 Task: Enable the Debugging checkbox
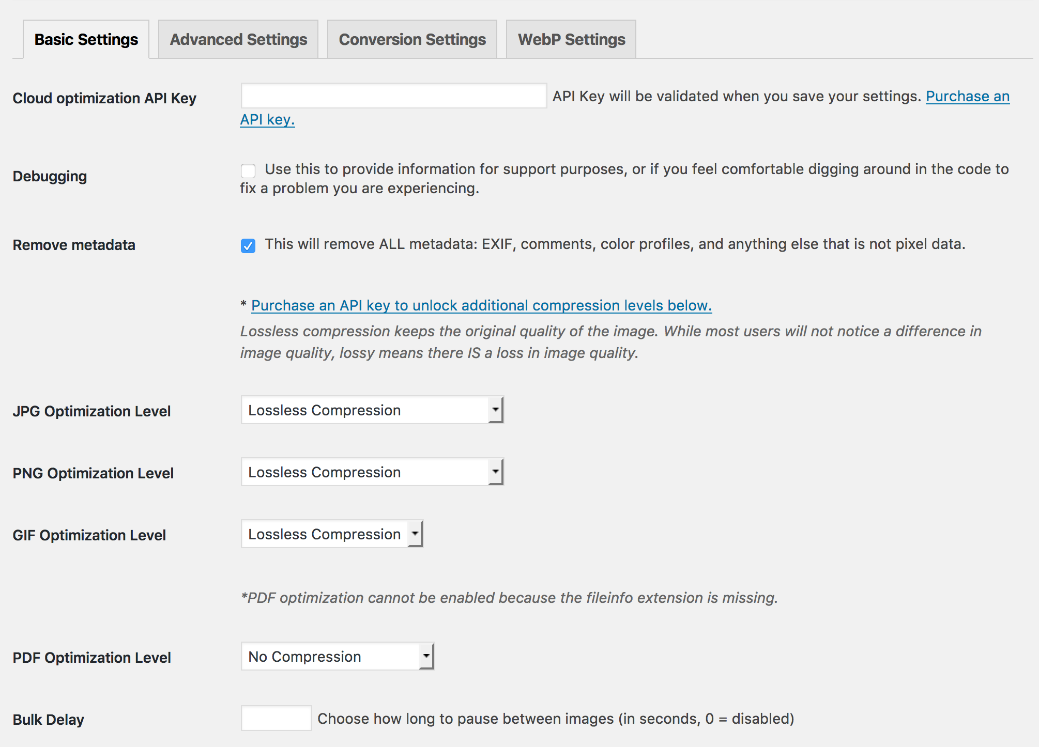[x=248, y=170]
